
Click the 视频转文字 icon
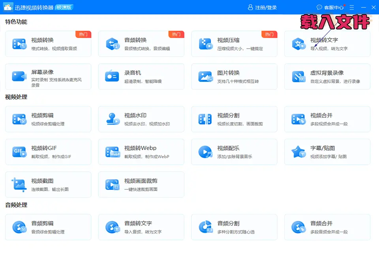[299, 44]
